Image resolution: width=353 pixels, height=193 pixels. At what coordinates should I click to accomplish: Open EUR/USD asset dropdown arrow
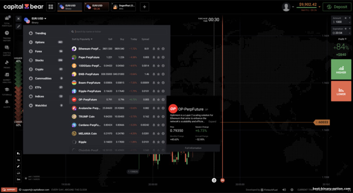click(45, 19)
